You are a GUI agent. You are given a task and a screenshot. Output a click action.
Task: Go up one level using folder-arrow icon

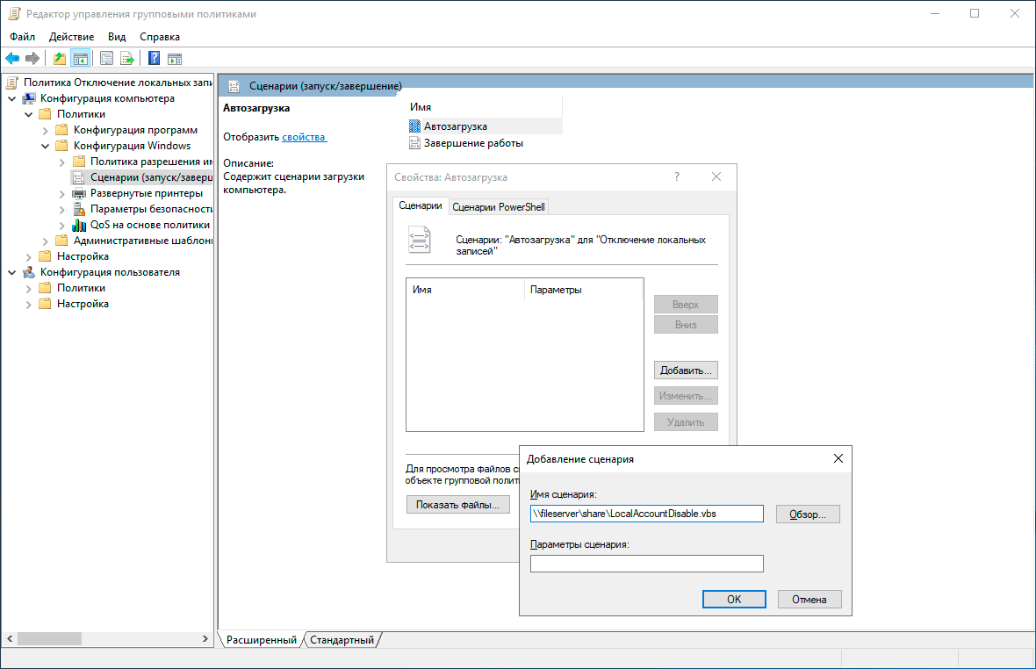click(60, 59)
